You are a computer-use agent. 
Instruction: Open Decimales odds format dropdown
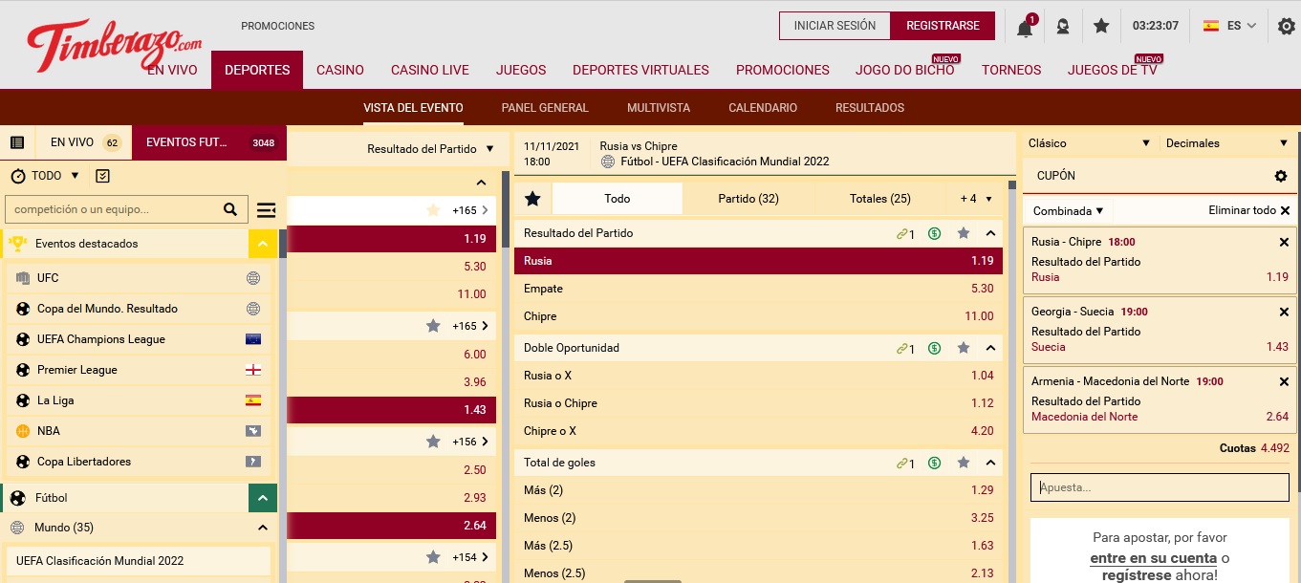point(1226,143)
